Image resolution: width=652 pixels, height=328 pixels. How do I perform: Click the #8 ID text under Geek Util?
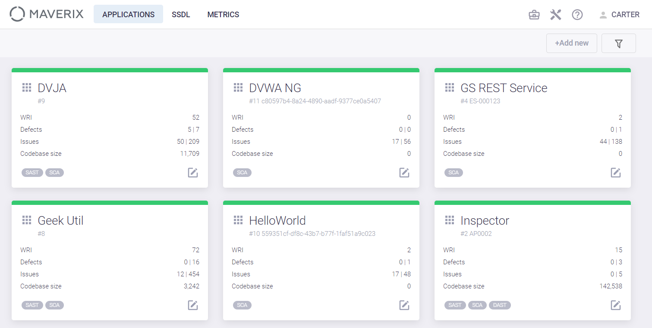tap(41, 234)
